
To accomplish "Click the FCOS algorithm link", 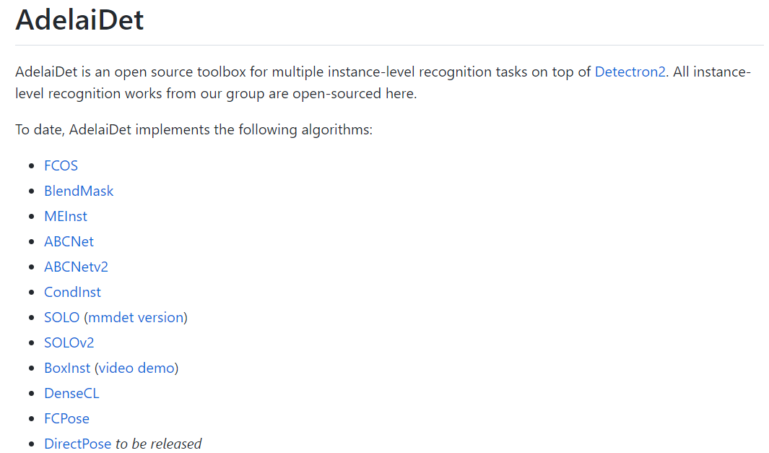I will [61, 166].
